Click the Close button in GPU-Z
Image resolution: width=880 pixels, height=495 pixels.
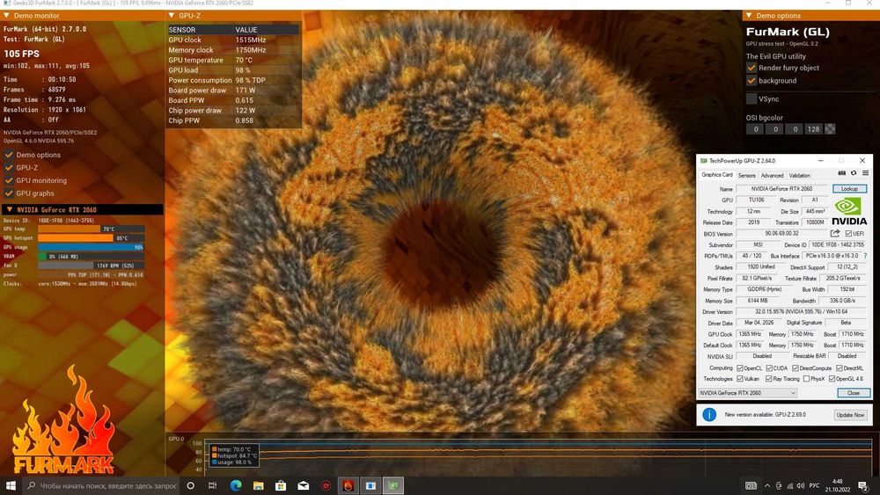853,393
